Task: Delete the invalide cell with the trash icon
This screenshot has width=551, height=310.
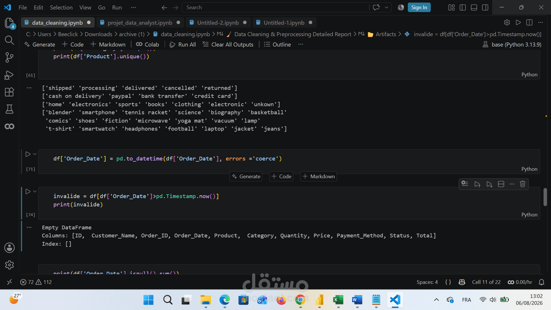Action: tap(523, 184)
